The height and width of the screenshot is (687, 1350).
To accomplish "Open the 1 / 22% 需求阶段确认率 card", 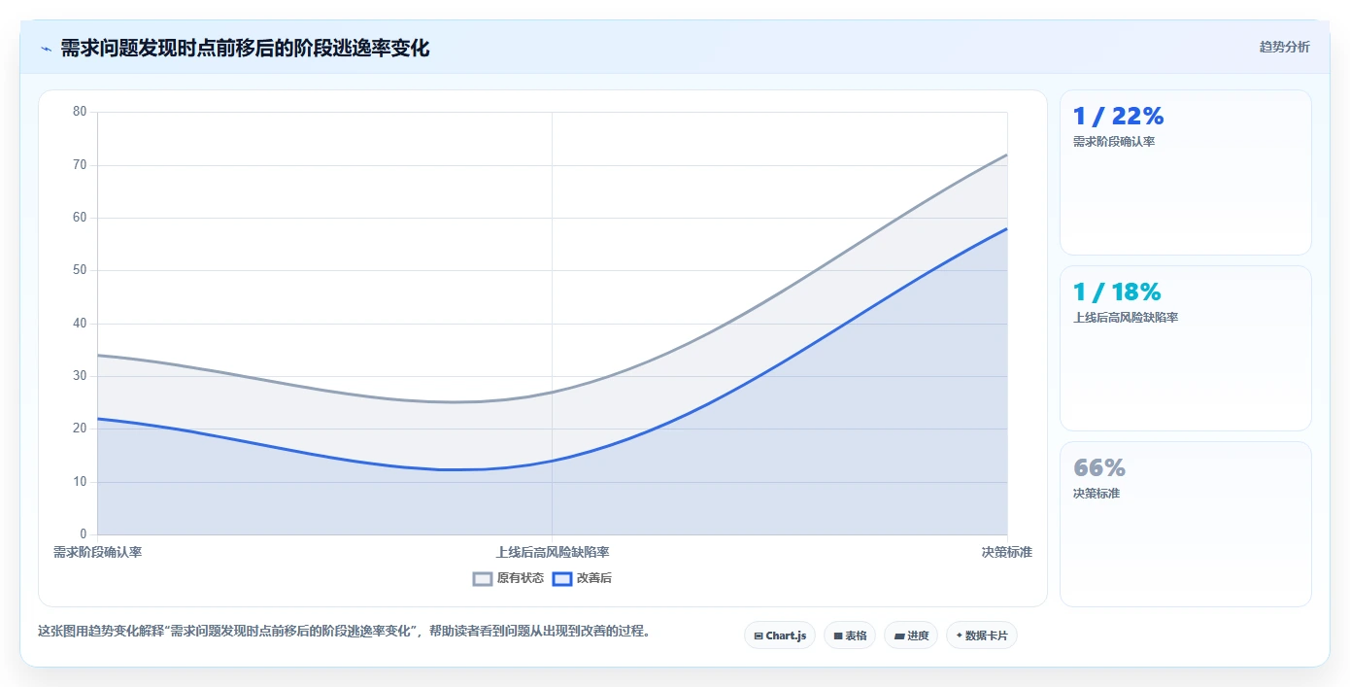I will pyautogui.click(x=1185, y=173).
